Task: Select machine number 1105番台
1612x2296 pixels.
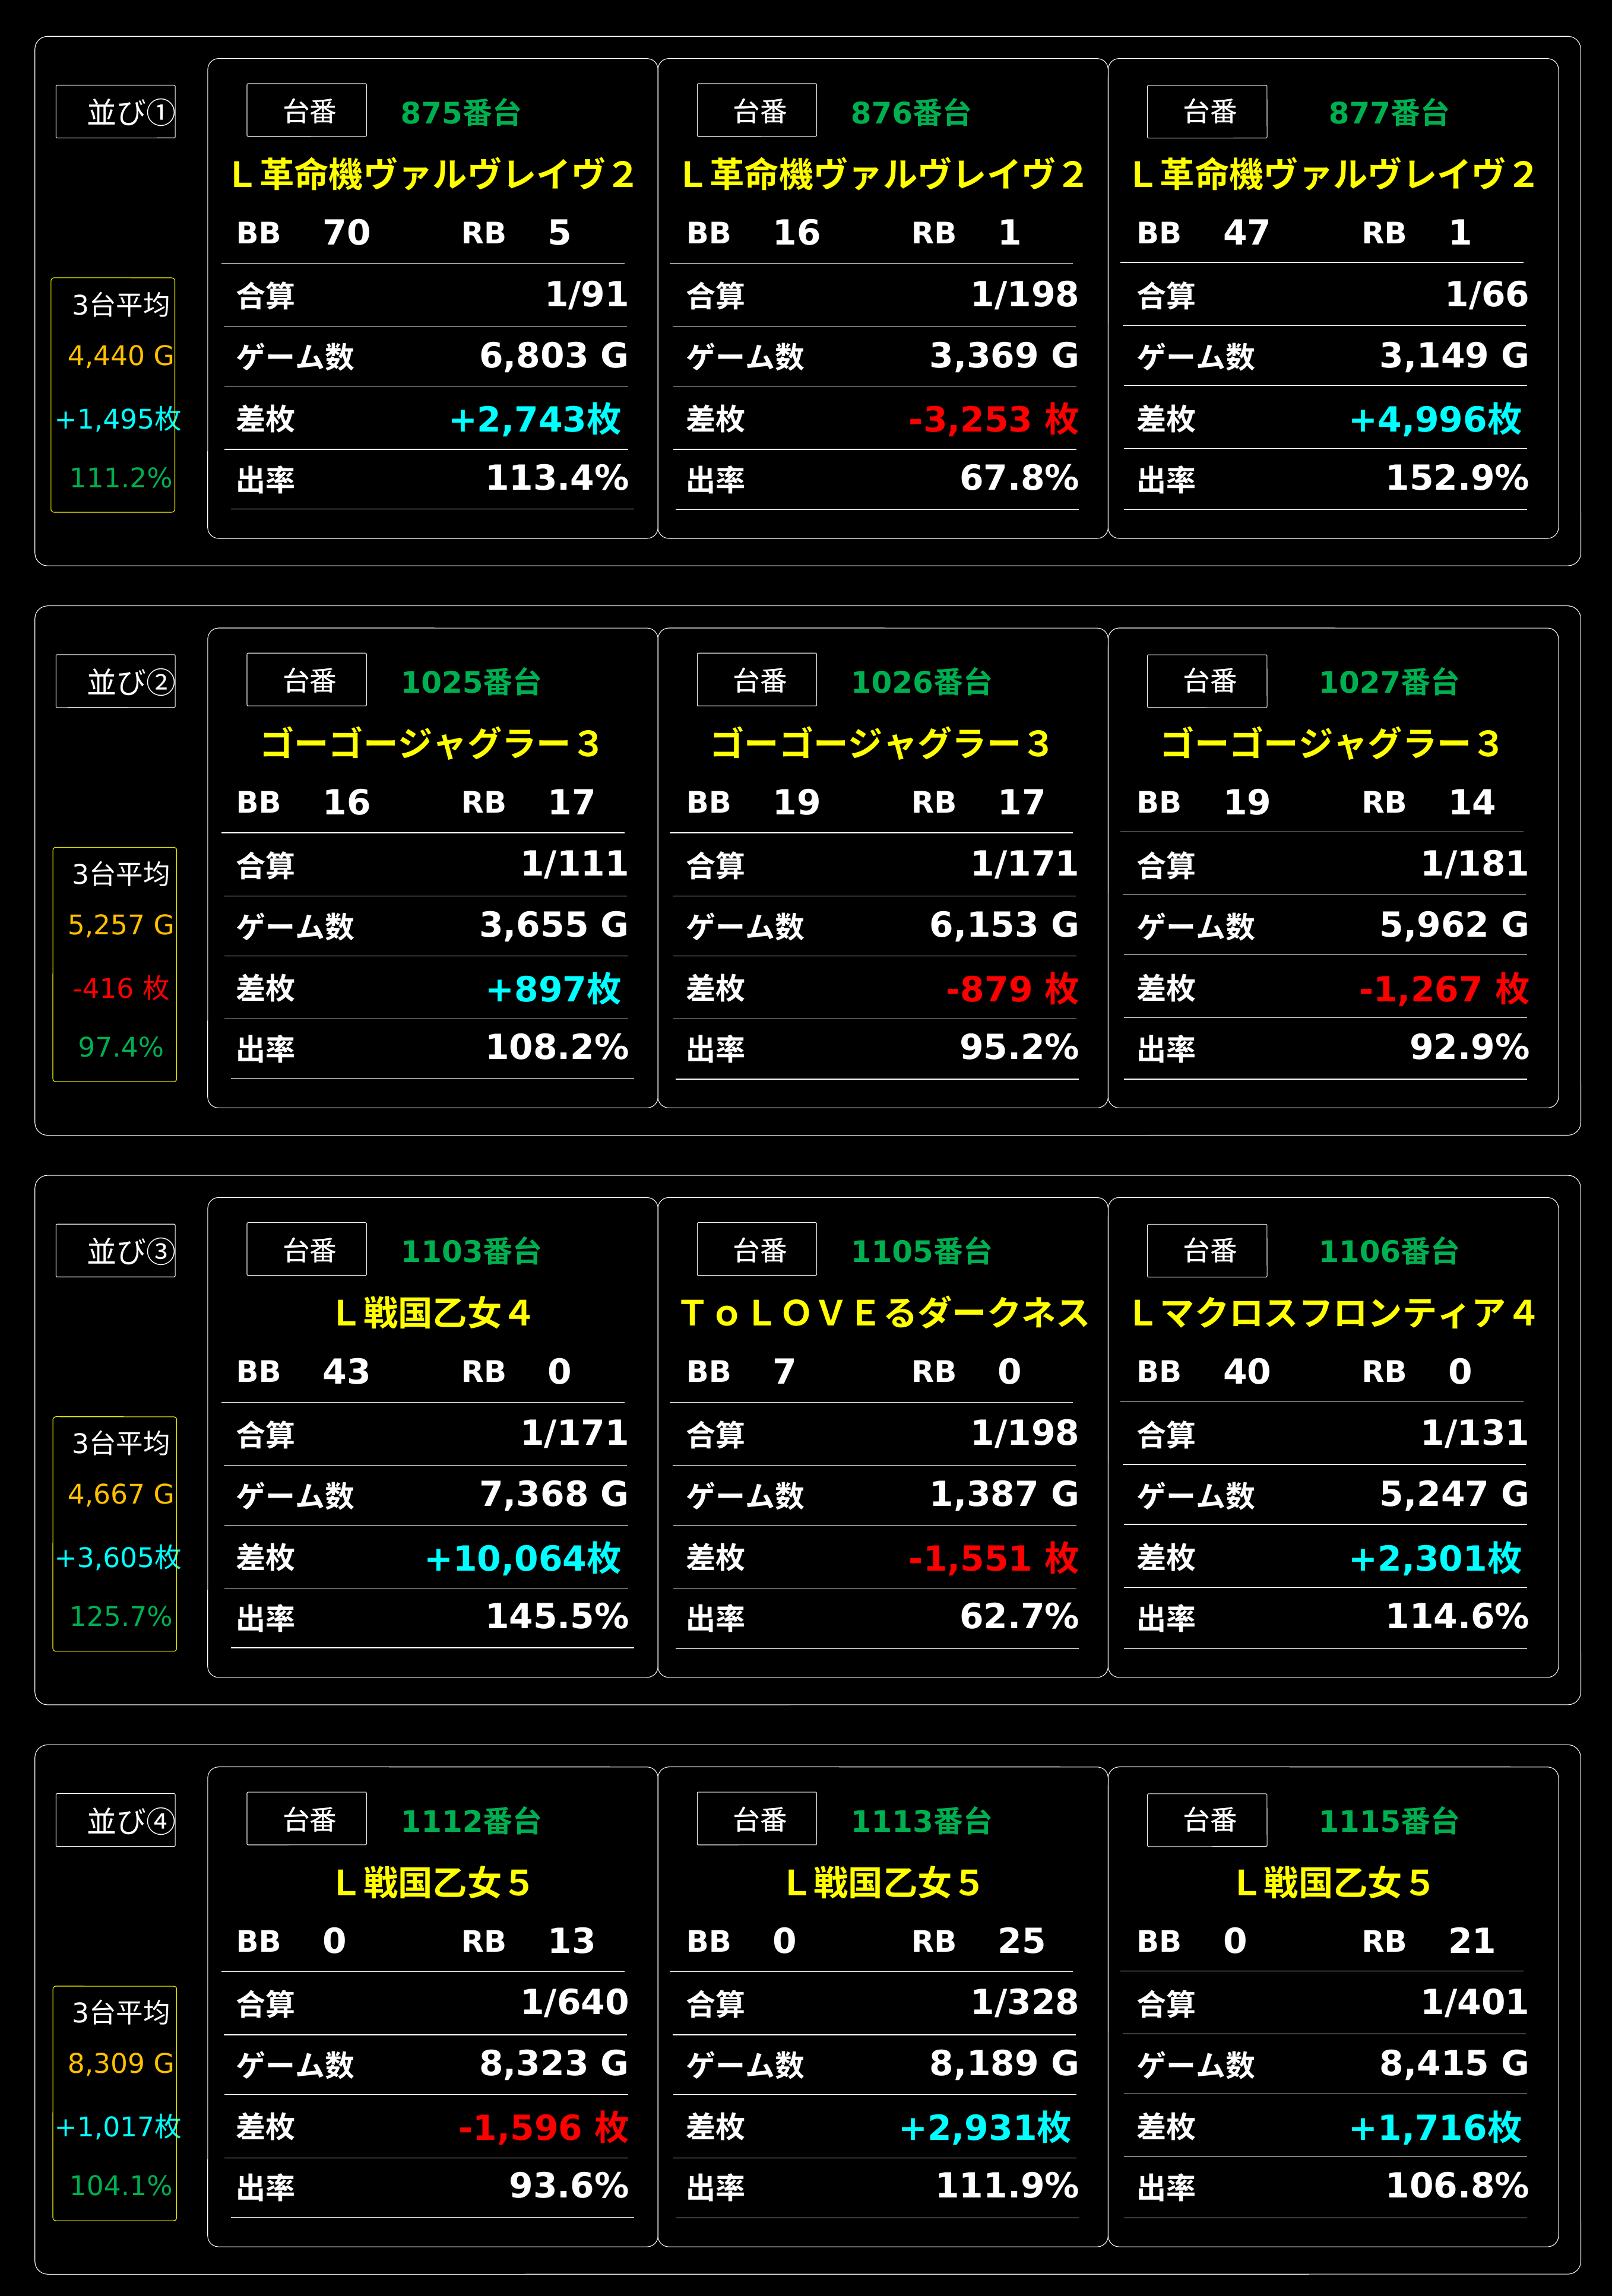Action: pyautogui.click(x=921, y=1251)
